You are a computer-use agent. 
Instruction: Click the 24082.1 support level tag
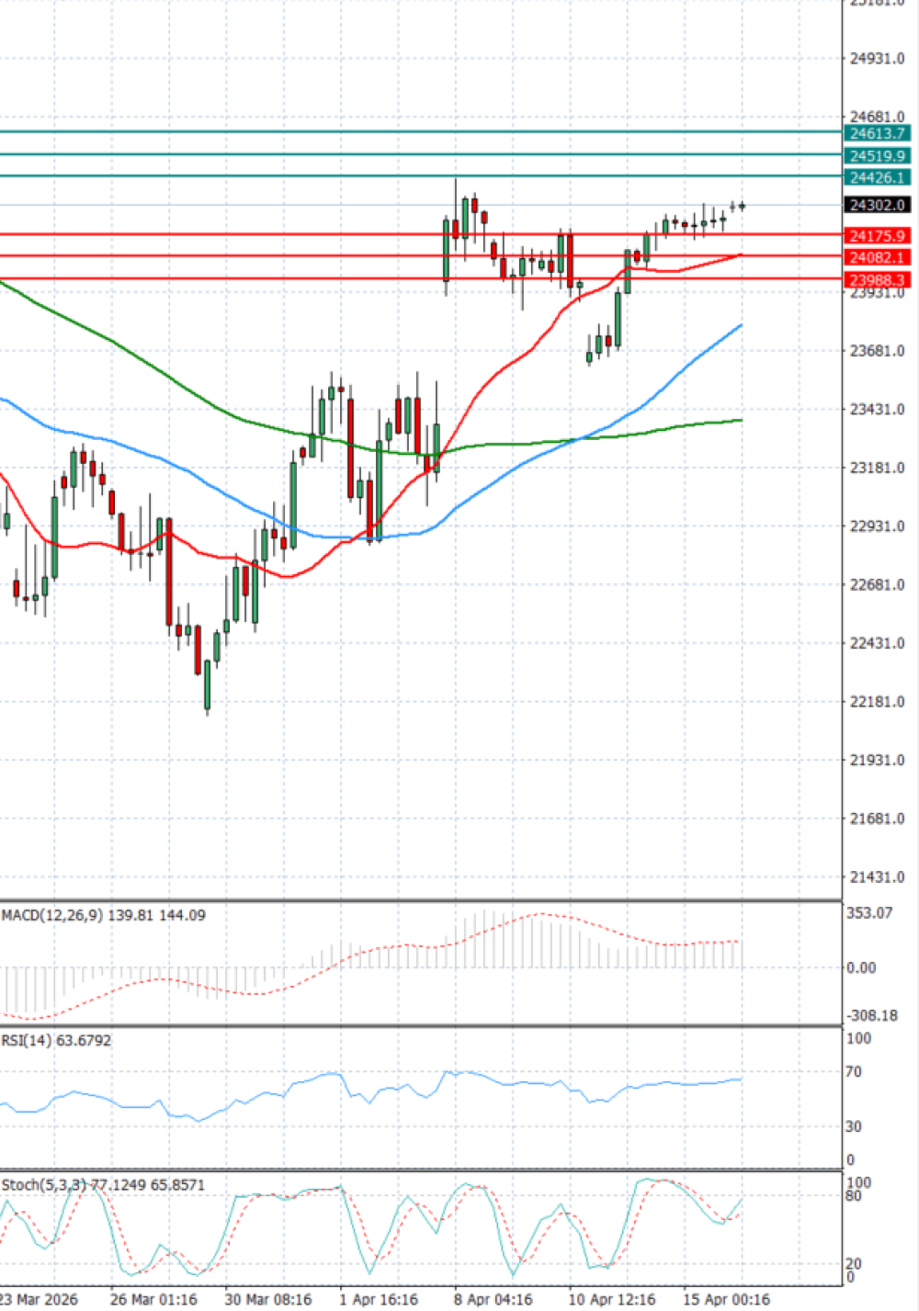pyautogui.click(x=878, y=258)
